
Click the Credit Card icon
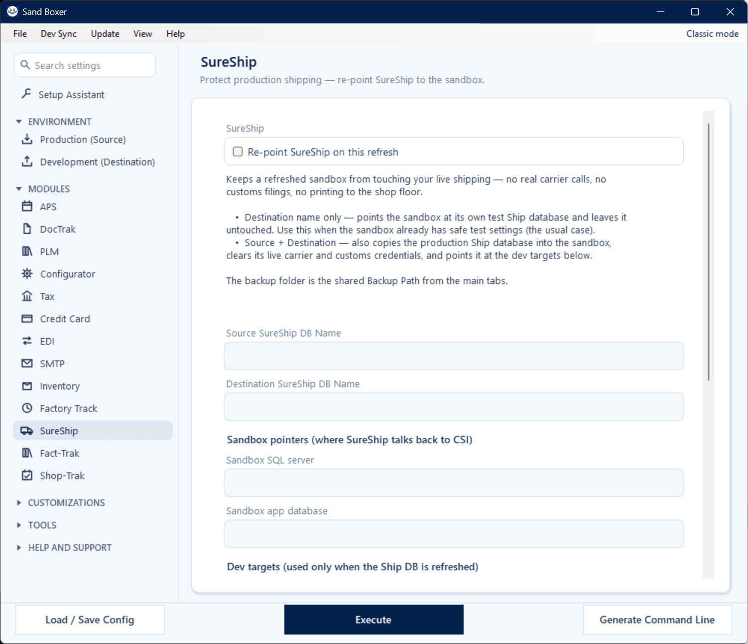pyautogui.click(x=27, y=318)
